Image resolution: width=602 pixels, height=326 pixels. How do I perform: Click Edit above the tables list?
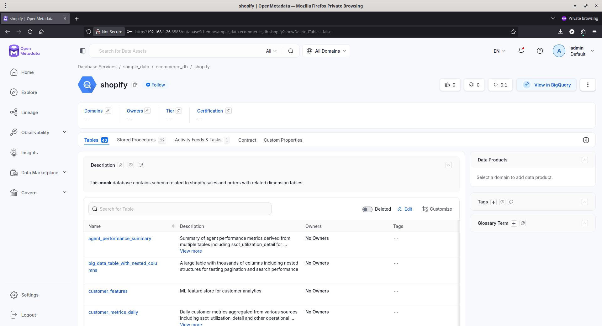(x=405, y=209)
